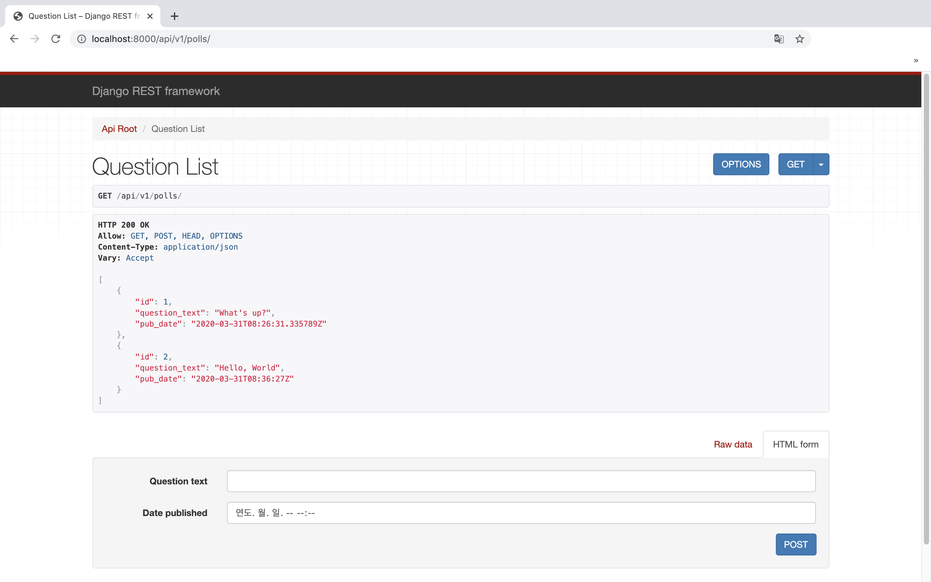Screen dimensions: 931x582
Task: Select the HTML form tab
Action: [795, 444]
